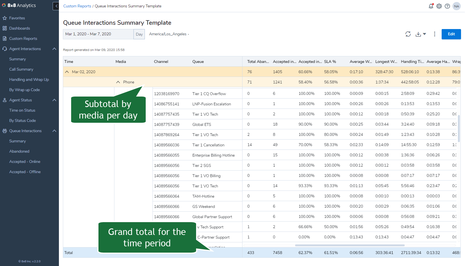Open the America/Los_Angeles timezone dropdown
This screenshot has height=266, width=465.
click(x=169, y=34)
